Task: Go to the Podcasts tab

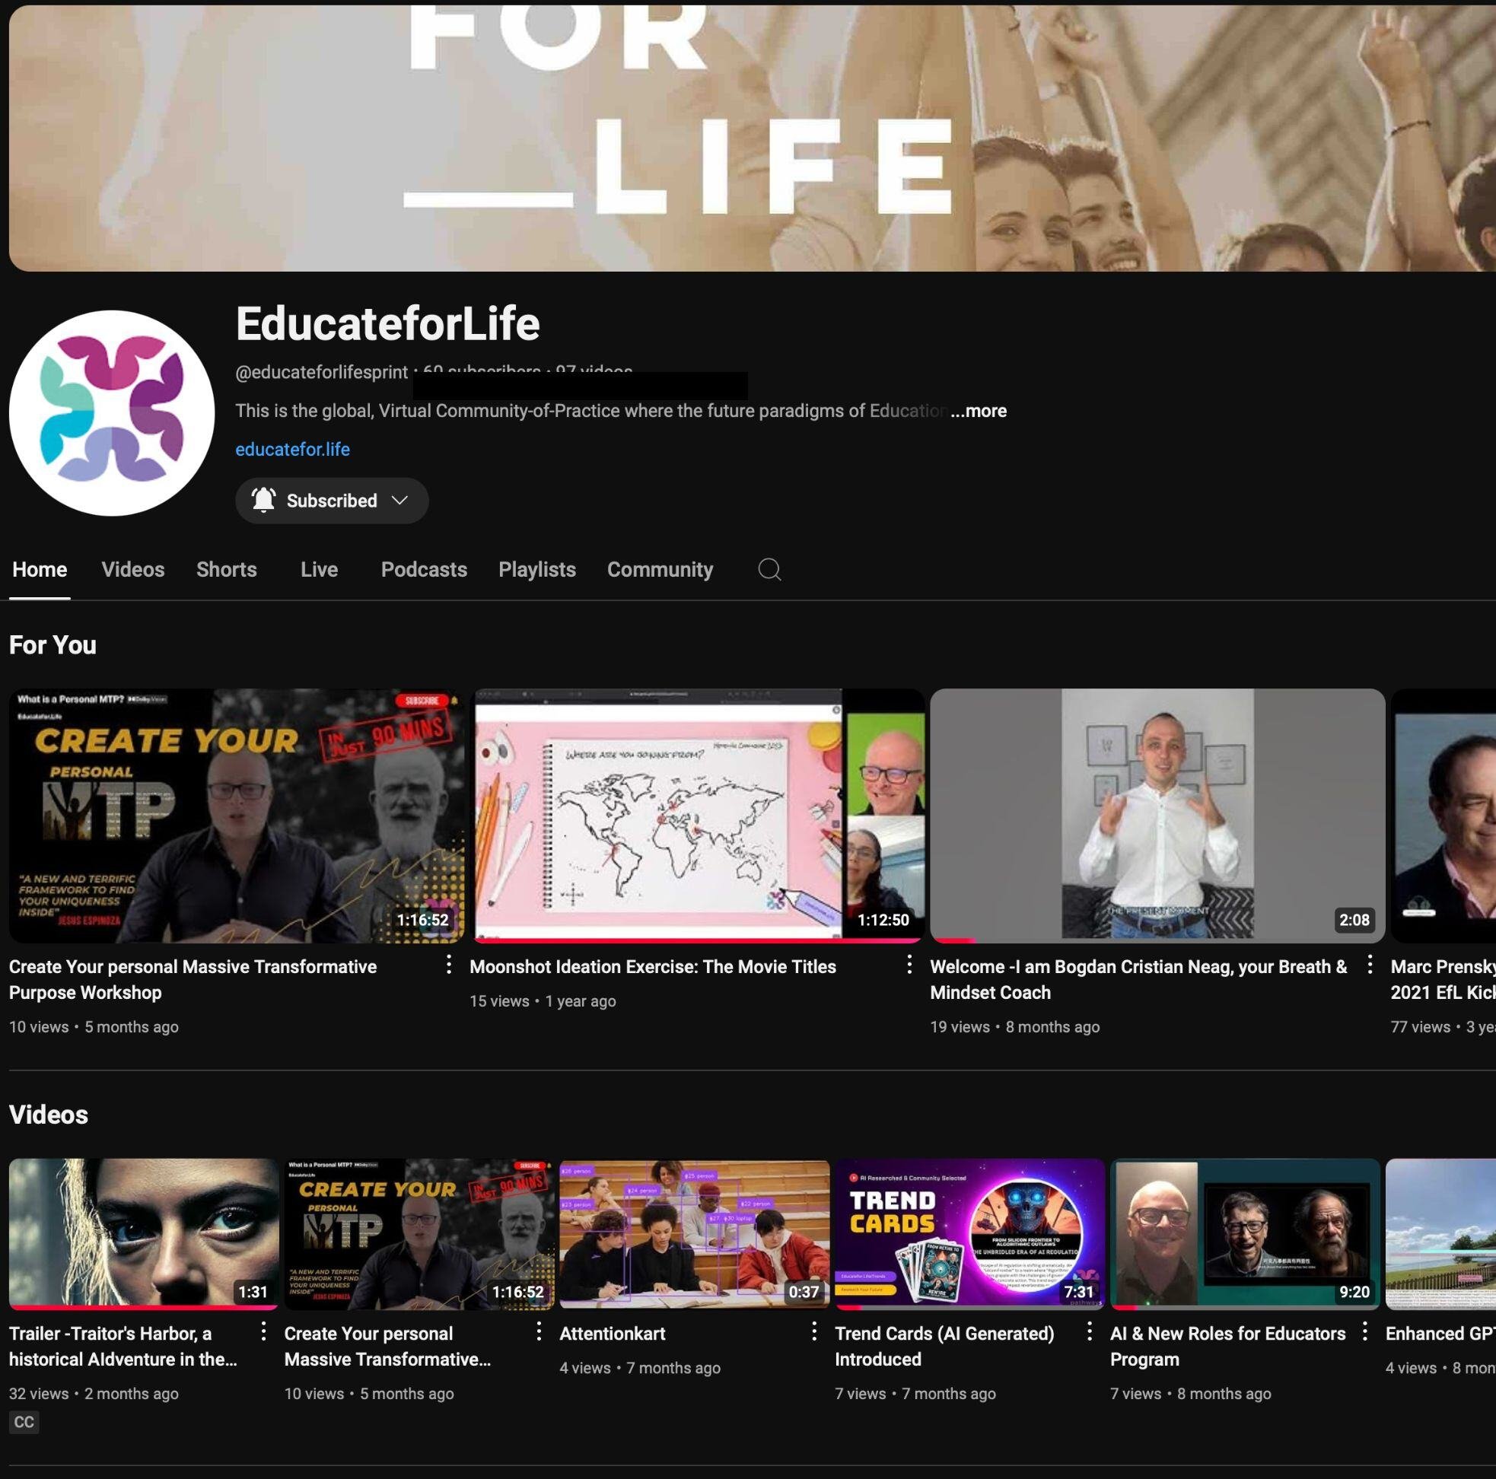Action: pos(424,569)
